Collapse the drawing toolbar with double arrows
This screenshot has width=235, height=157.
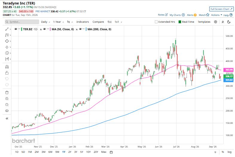(x=7, y=118)
